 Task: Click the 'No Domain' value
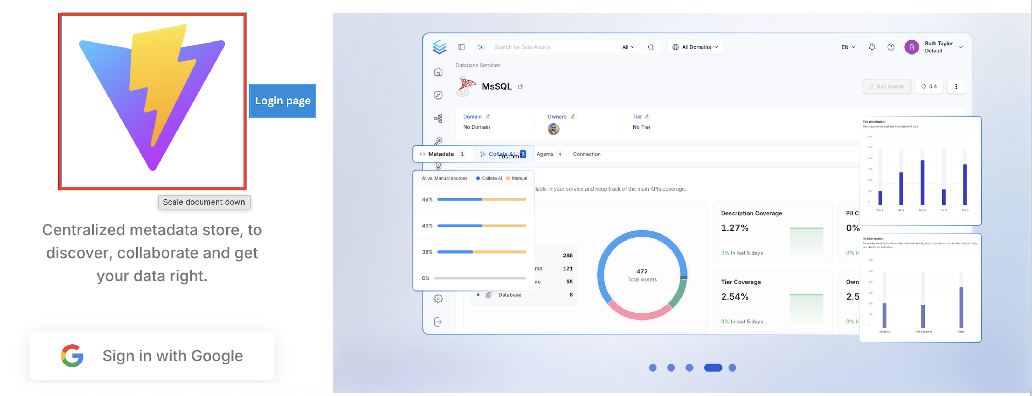(x=476, y=127)
